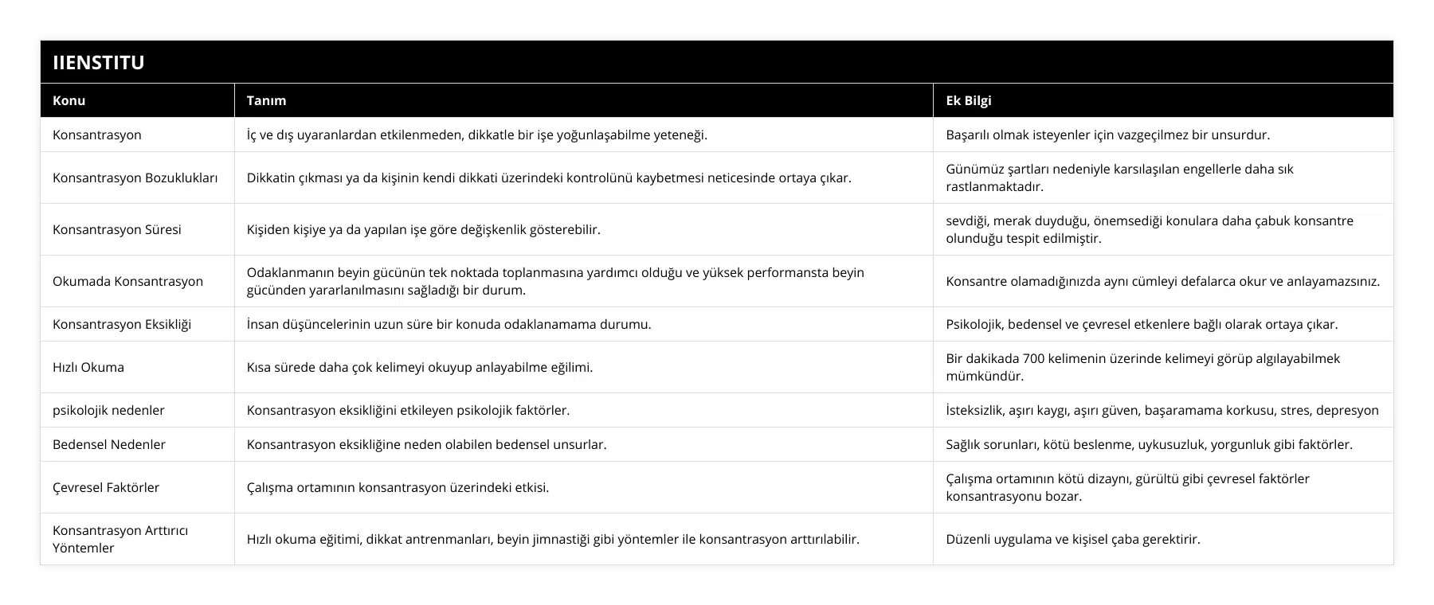Viewport: 1434px width, 605px height.
Task: Select the İsteksizlik, aşırı kaygı info cell
Action: point(1162,410)
